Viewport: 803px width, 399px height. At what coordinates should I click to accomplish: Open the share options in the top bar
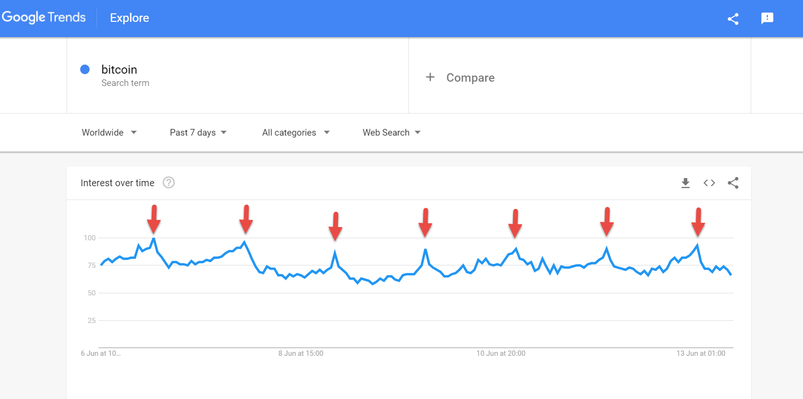pos(733,19)
